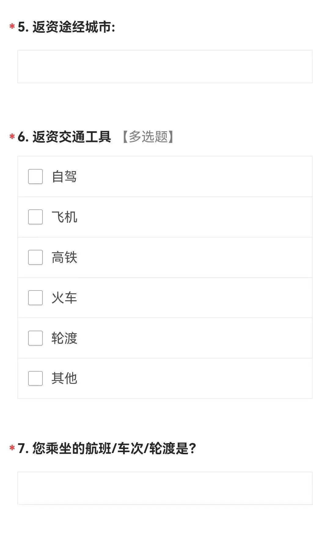
Task: Tick the 飞机 checkbox
Action: point(35,217)
